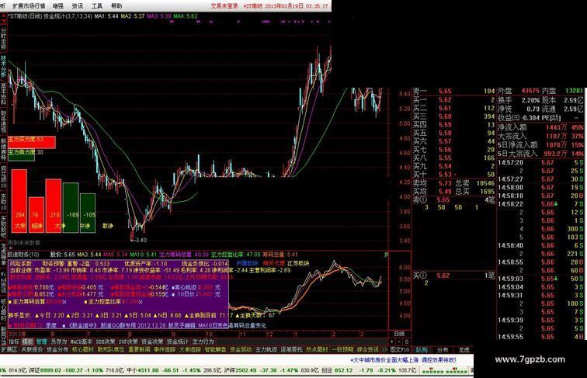Open the 事件追踪 bottom tab
The width and height of the screenshot is (587, 378).
(165, 349)
